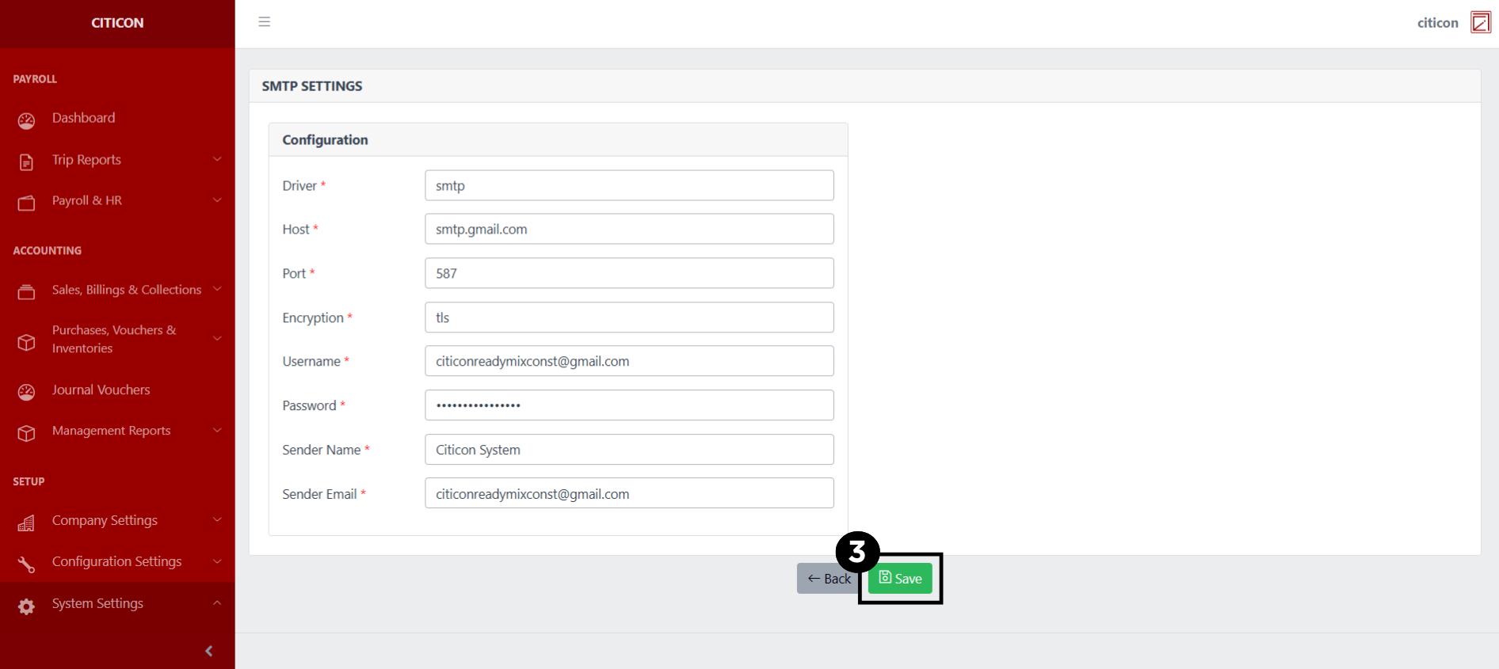Click the SMTP SETTINGS heading text
Screen dimensions: 1499x669
click(312, 86)
